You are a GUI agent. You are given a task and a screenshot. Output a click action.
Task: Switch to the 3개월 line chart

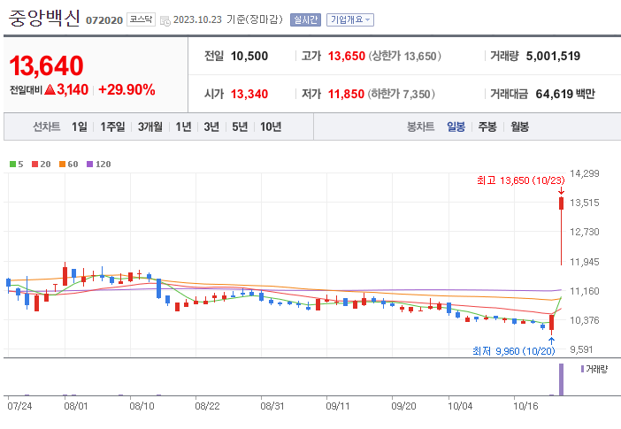(x=150, y=126)
